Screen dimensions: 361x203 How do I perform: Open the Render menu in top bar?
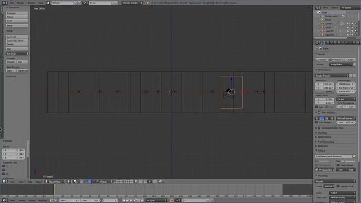click(20, 3)
